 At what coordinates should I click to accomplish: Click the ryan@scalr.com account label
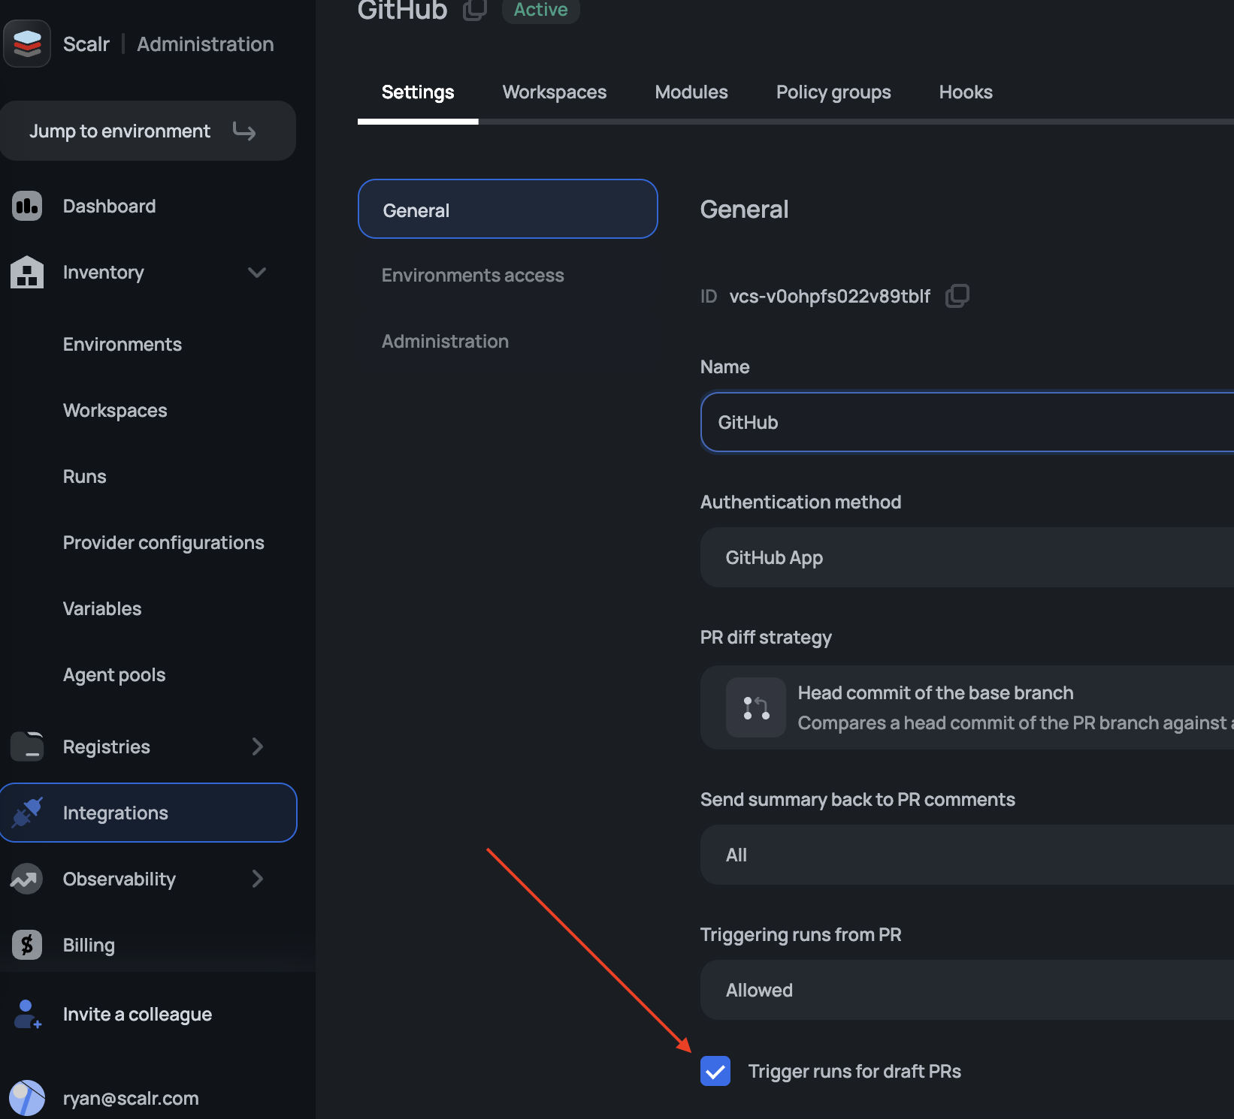tap(131, 1098)
